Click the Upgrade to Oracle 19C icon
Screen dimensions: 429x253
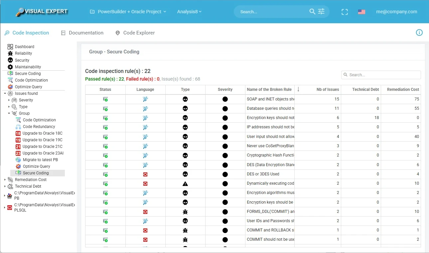pos(18,140)
